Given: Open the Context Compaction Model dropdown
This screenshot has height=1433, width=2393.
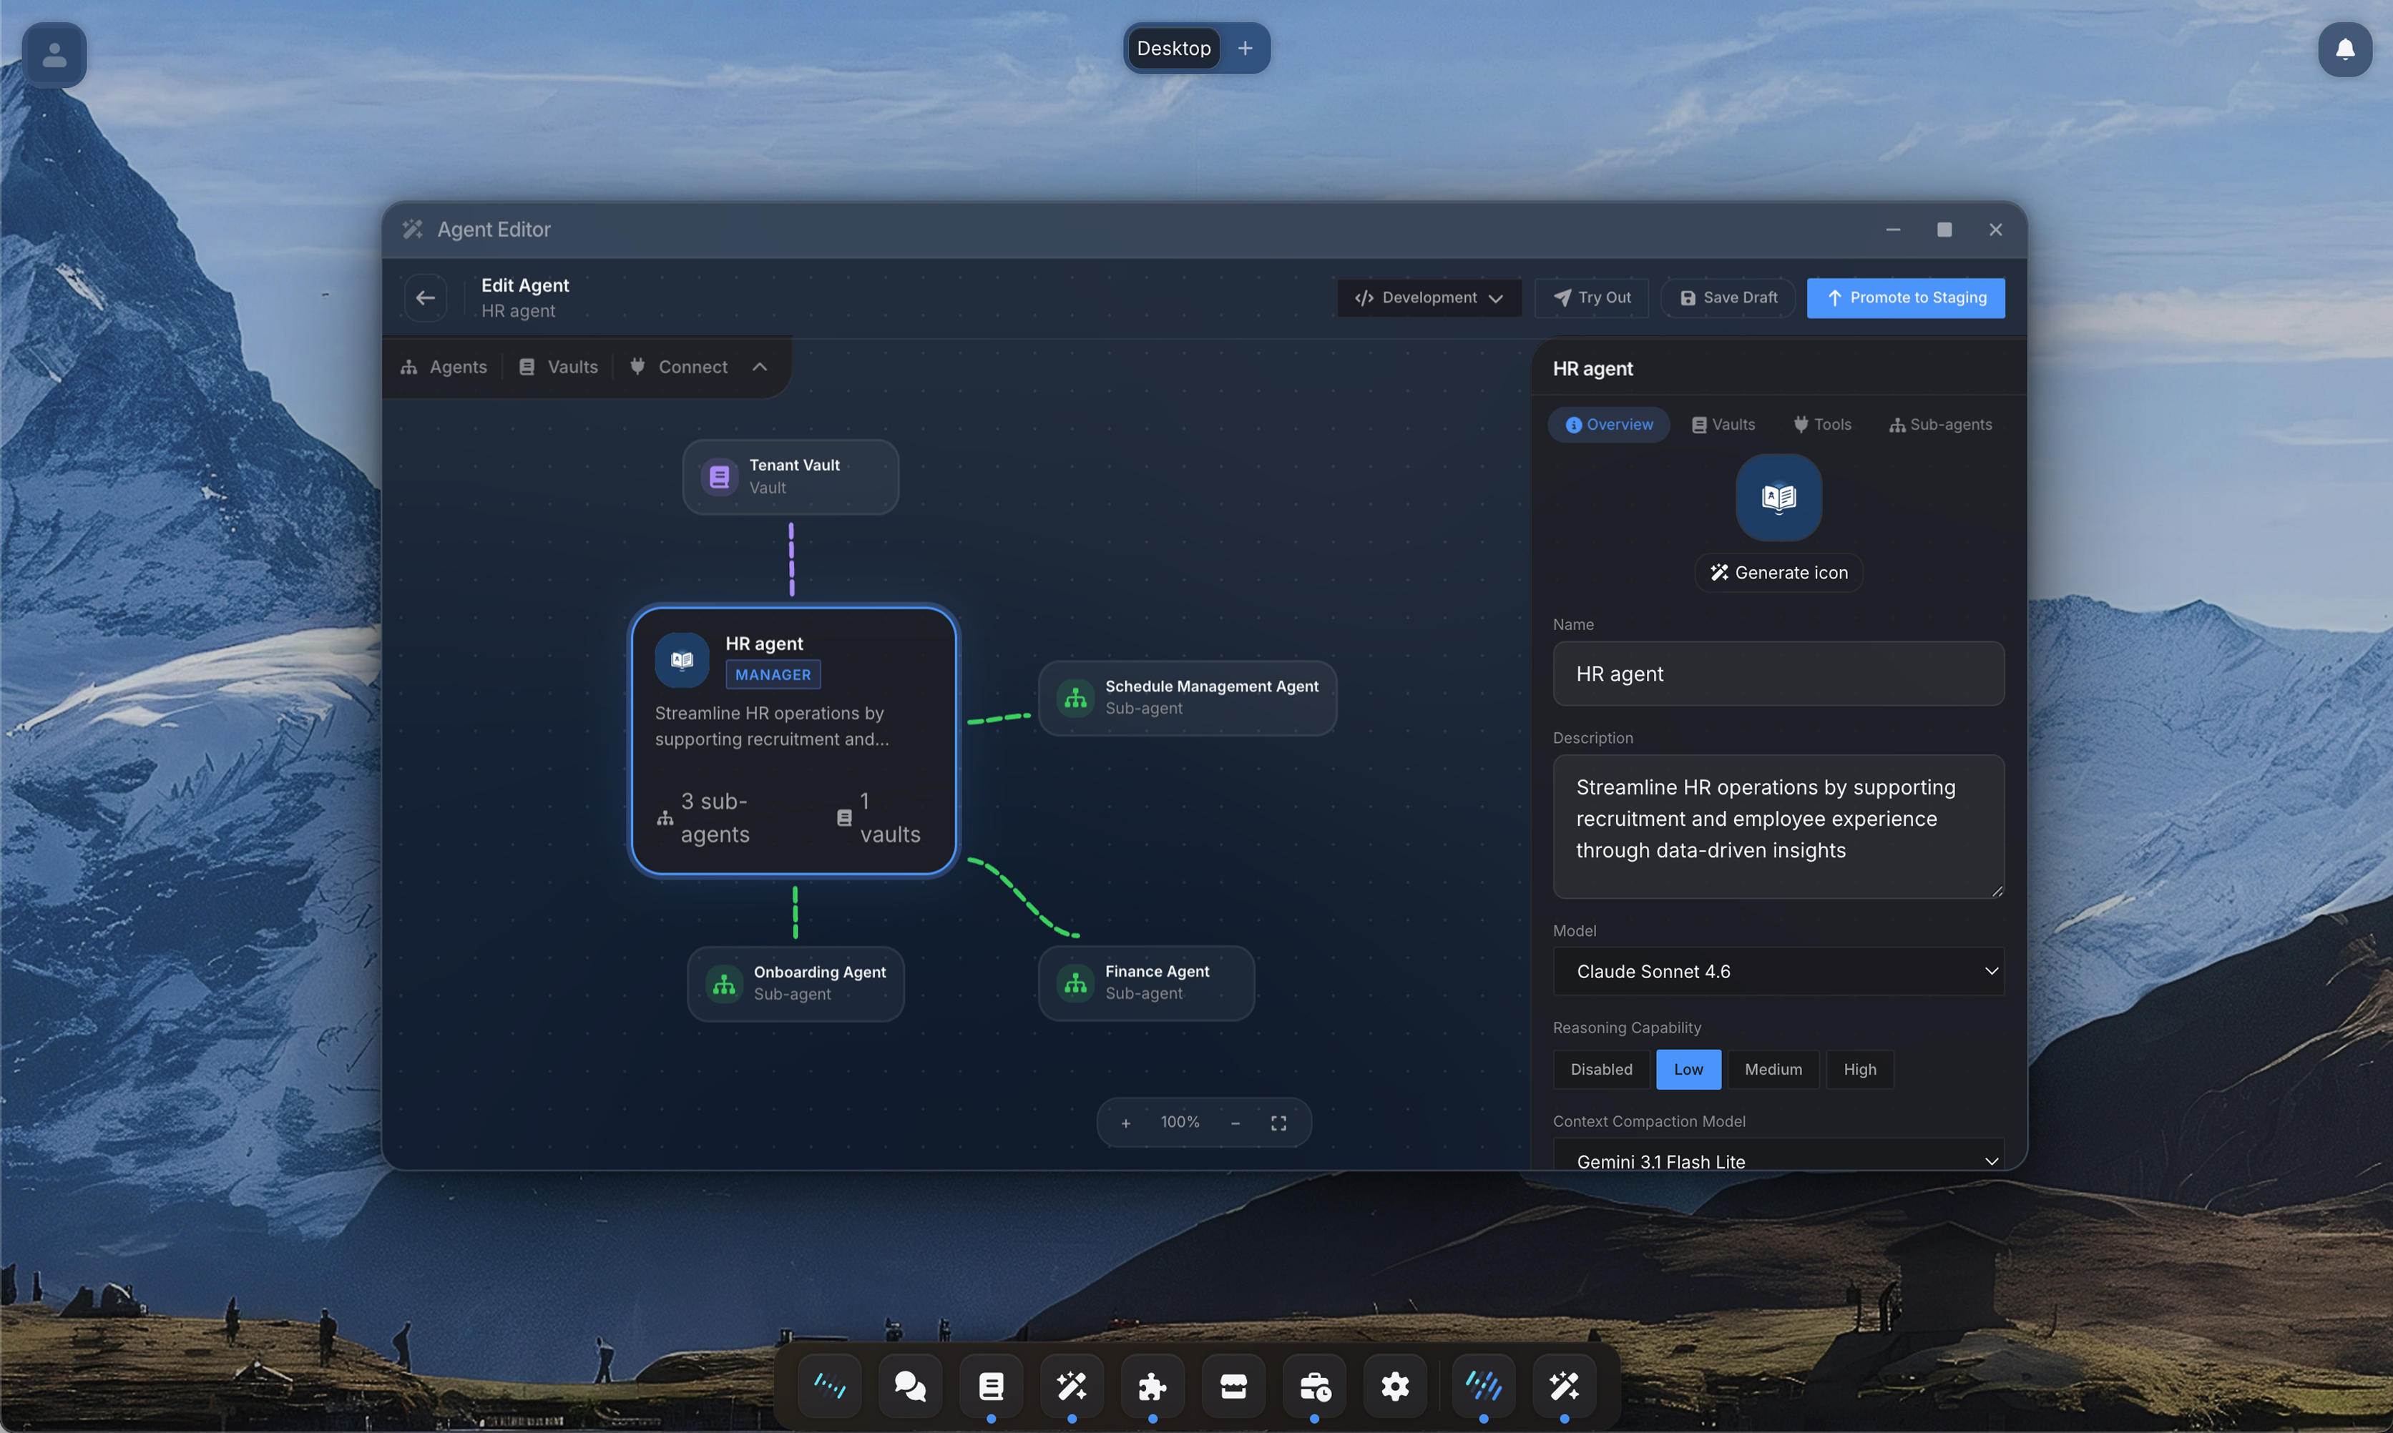Looking at the screenshot, I should click(x=1778, y=1161).
